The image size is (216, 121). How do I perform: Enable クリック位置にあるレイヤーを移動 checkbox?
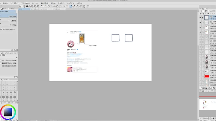1,60
